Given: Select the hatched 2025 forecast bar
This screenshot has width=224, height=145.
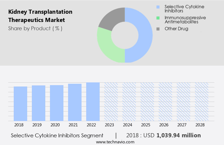Looking at the screenshot, I should 147,102.
